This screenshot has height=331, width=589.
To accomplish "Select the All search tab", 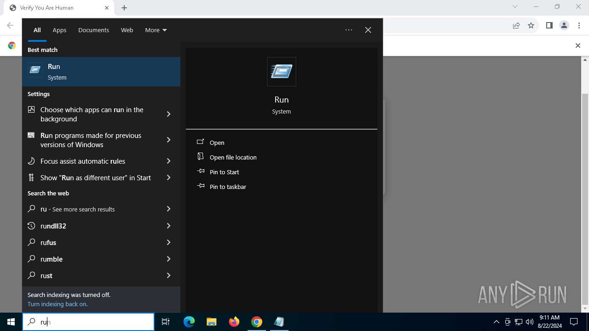I will click(x=37, y=30).
